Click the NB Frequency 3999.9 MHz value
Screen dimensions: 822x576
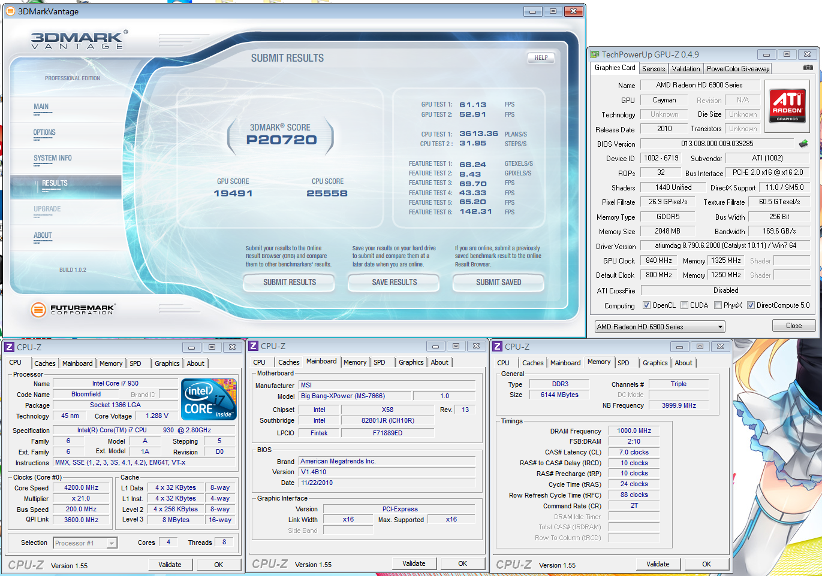(679, 405)
